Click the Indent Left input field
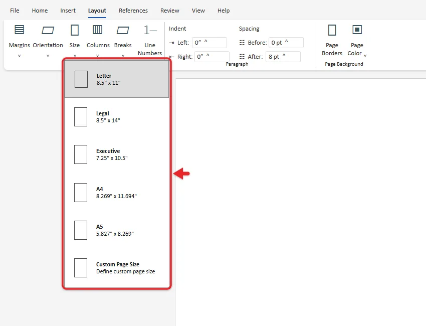This screenshot has width=426, height=326. coord(209,43)
